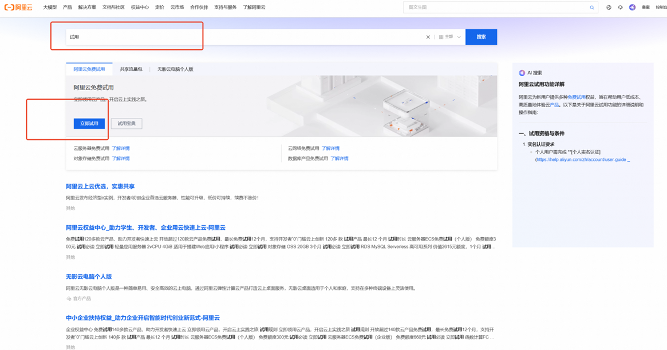The width and height of the screenshot is (667, 350).
Task: Click the 控制台 link in header
Action: [x=661, y=7]
